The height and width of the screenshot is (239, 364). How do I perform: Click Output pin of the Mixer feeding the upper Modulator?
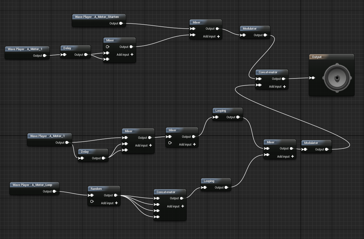click(x=217, y=29)
